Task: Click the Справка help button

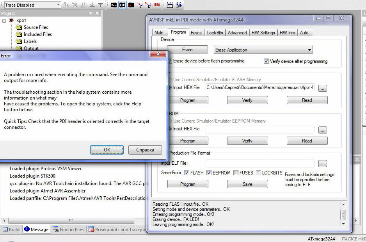Action: click(x=145, y=150)
